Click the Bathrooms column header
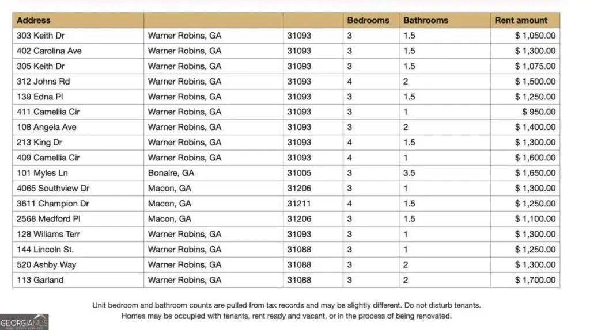The height and width of the screenshot is (330, 590). 426,20
